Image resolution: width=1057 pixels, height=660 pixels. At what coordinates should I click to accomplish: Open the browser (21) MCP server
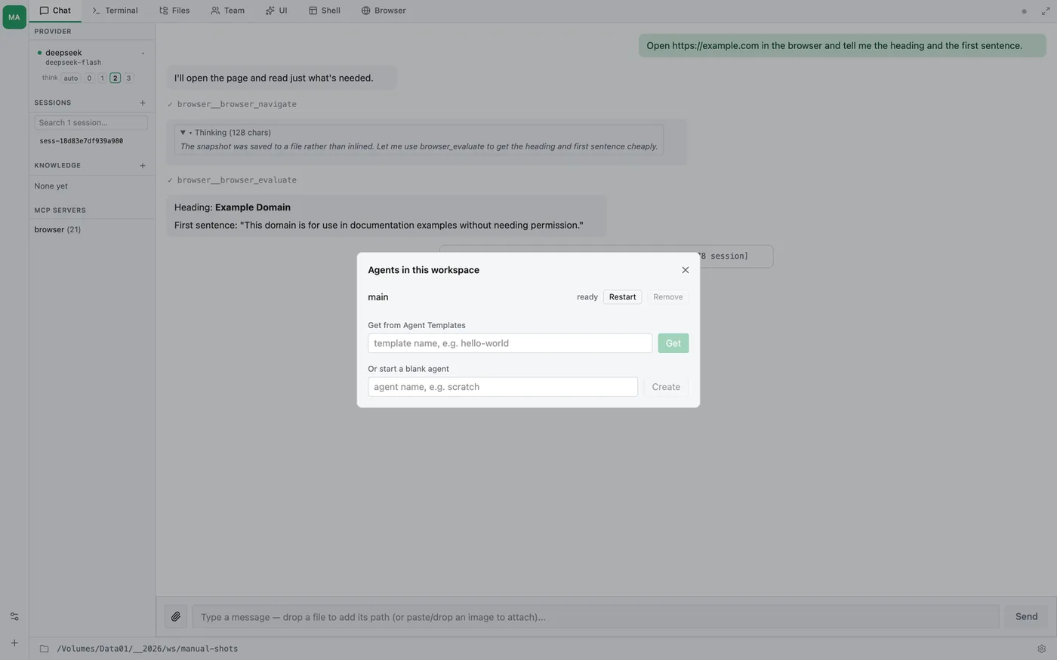point(57,229)
